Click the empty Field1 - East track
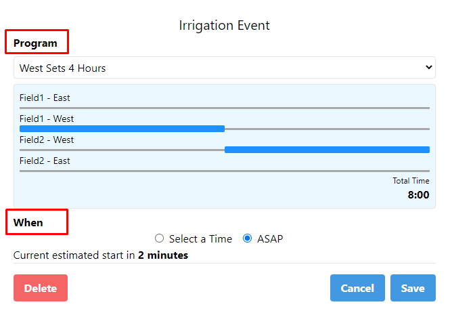450x315 pixels. coord(225,108)
